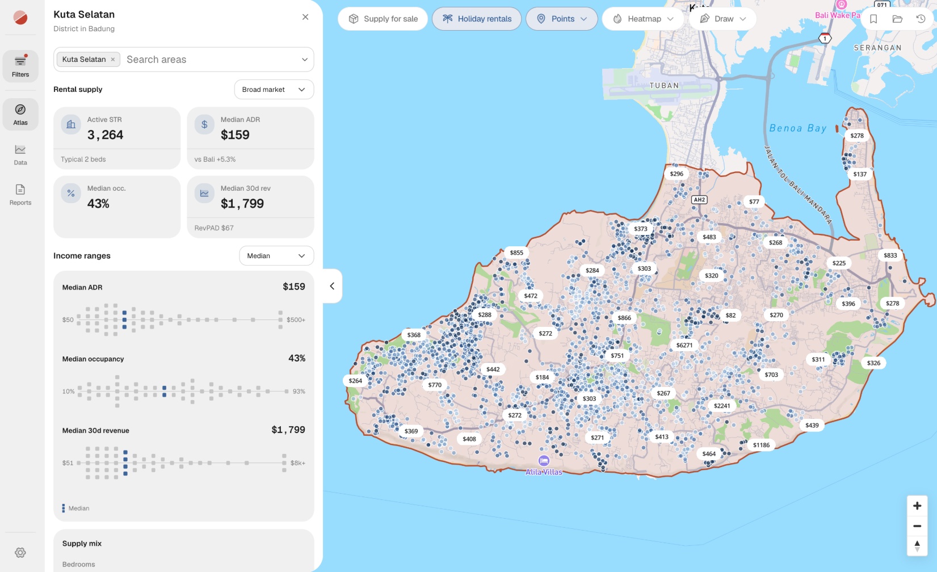Click the $855 map price label
Viewport: 937px width, 572px height.
(516, 253)
